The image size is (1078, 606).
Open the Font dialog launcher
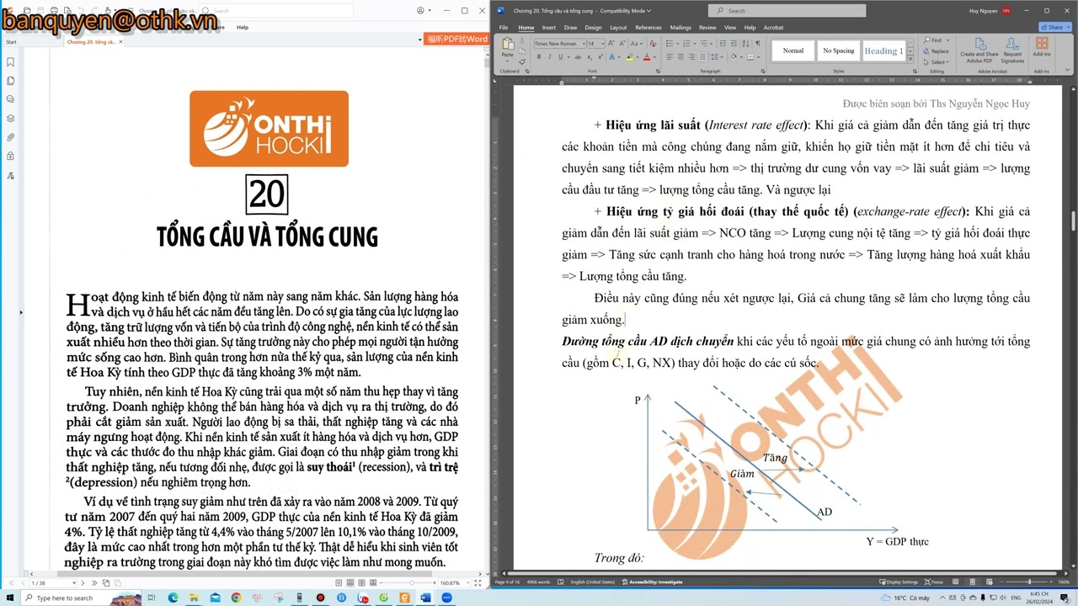coord(658,72)
